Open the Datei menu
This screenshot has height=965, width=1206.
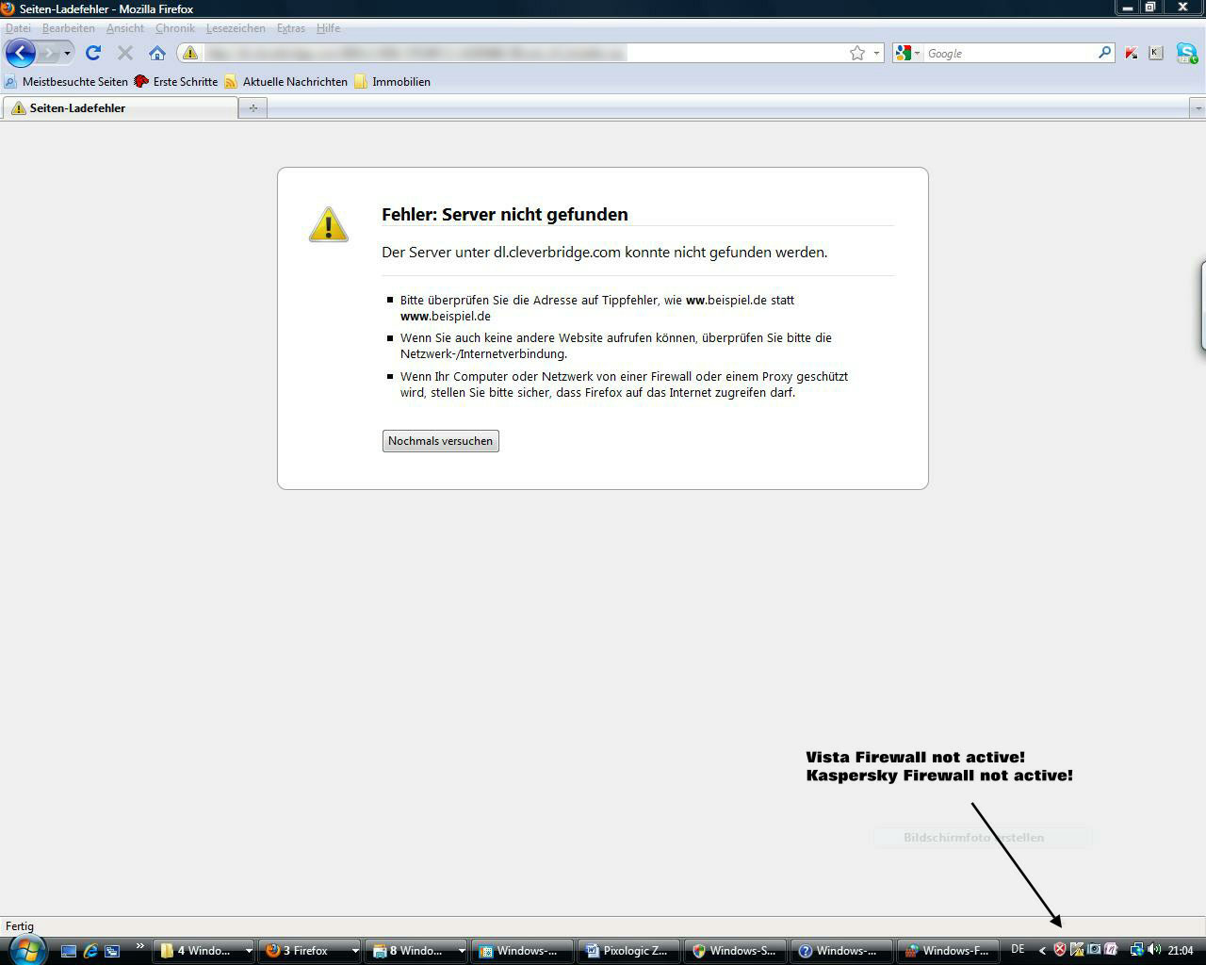pyautogui.click(x=18, y=28)
